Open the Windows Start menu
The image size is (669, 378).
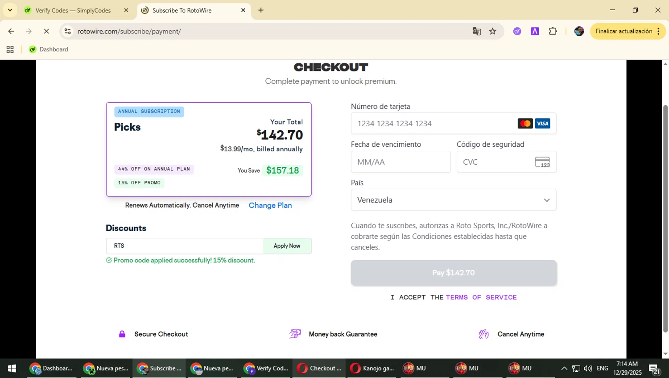(12, 368)
